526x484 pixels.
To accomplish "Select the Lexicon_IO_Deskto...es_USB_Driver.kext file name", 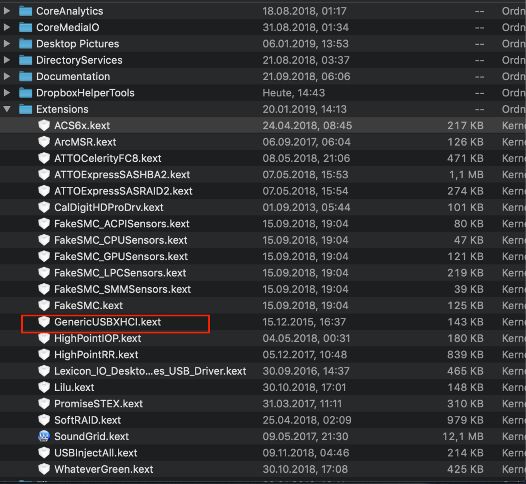I will (150, 371).
